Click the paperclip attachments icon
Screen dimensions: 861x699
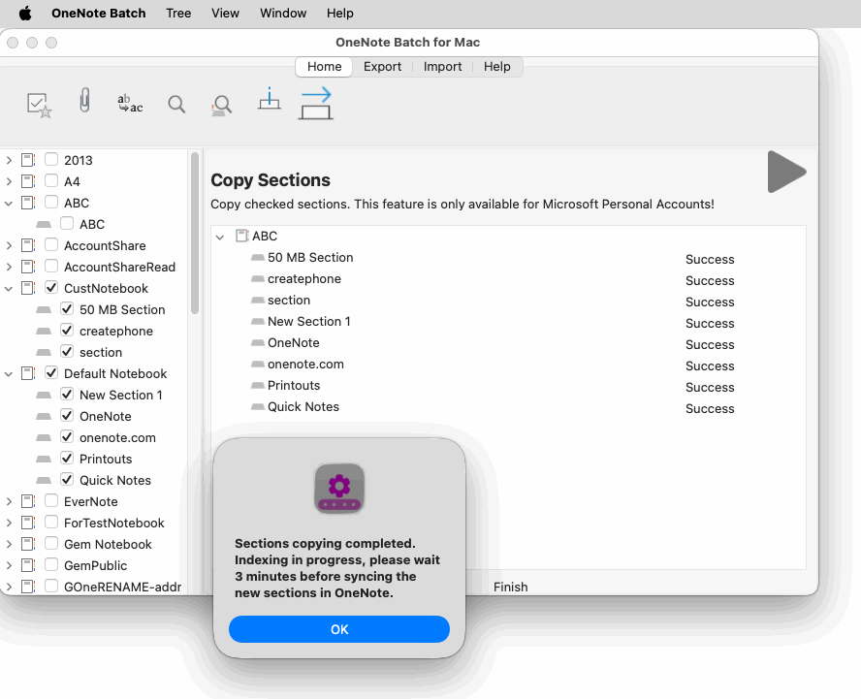click(85, 102)
